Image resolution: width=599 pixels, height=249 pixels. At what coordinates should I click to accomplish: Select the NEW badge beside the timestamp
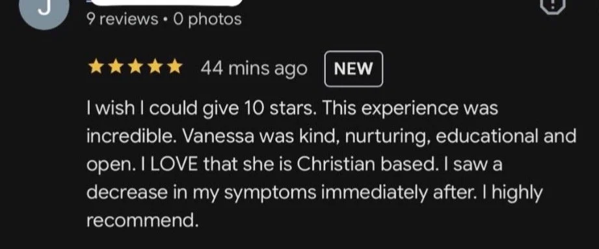(x=353, y=69)
